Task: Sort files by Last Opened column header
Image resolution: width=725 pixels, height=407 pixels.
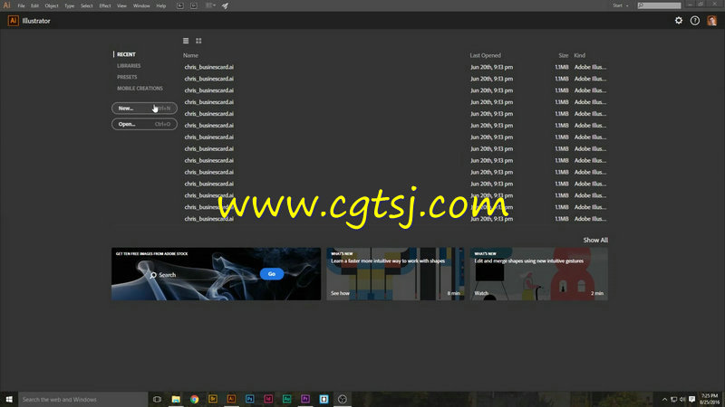Action: pos(485,55)
